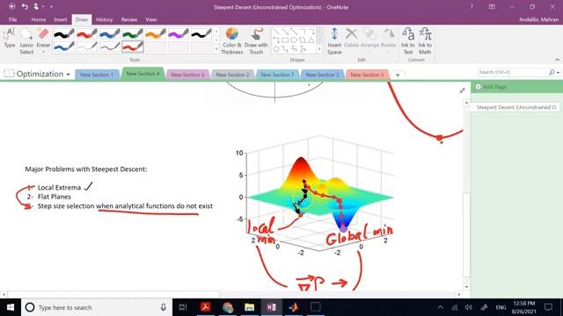Open the File menu
This screenshot has width=563, height=316.
click(x=13, y=19)
